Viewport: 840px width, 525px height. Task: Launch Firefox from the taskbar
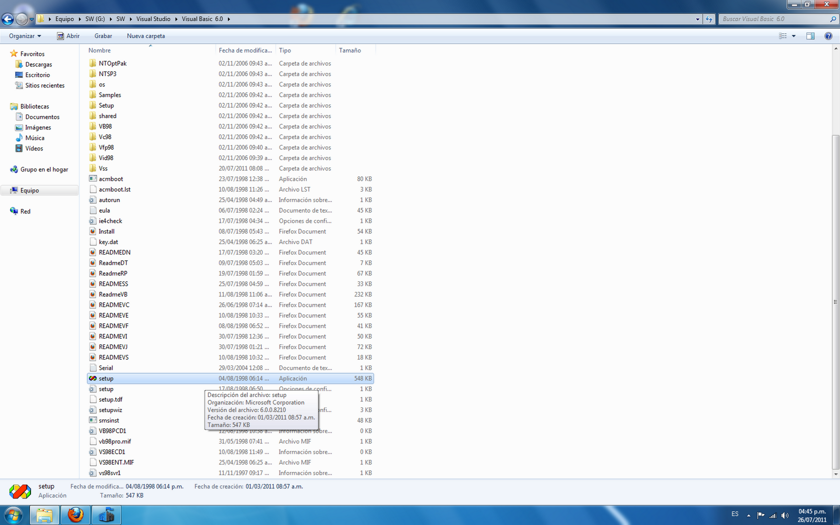coord(76,515)
